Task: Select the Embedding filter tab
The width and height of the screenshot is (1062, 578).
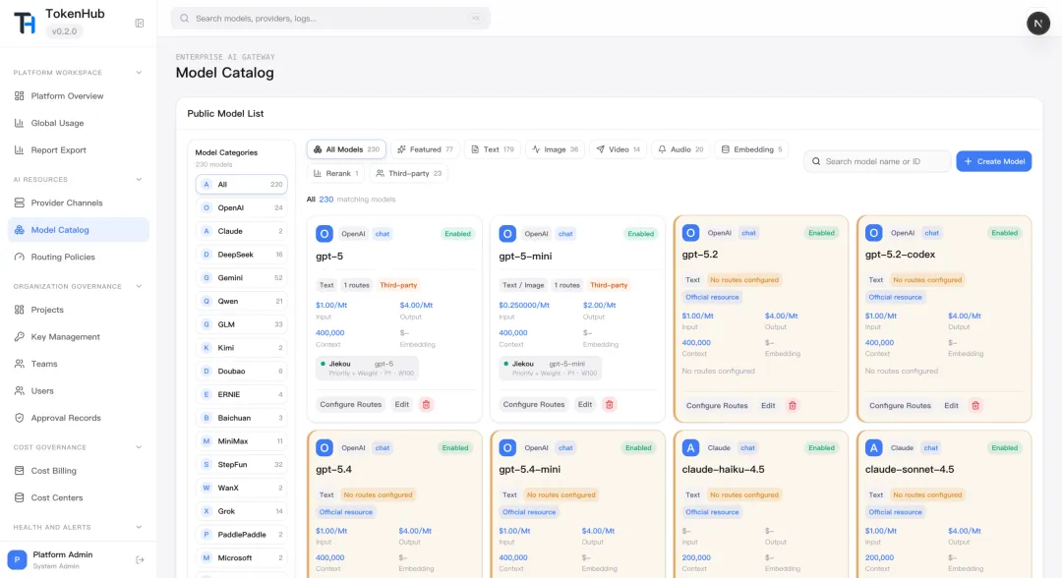Action: pyautogui.click(x=751, y=149)
